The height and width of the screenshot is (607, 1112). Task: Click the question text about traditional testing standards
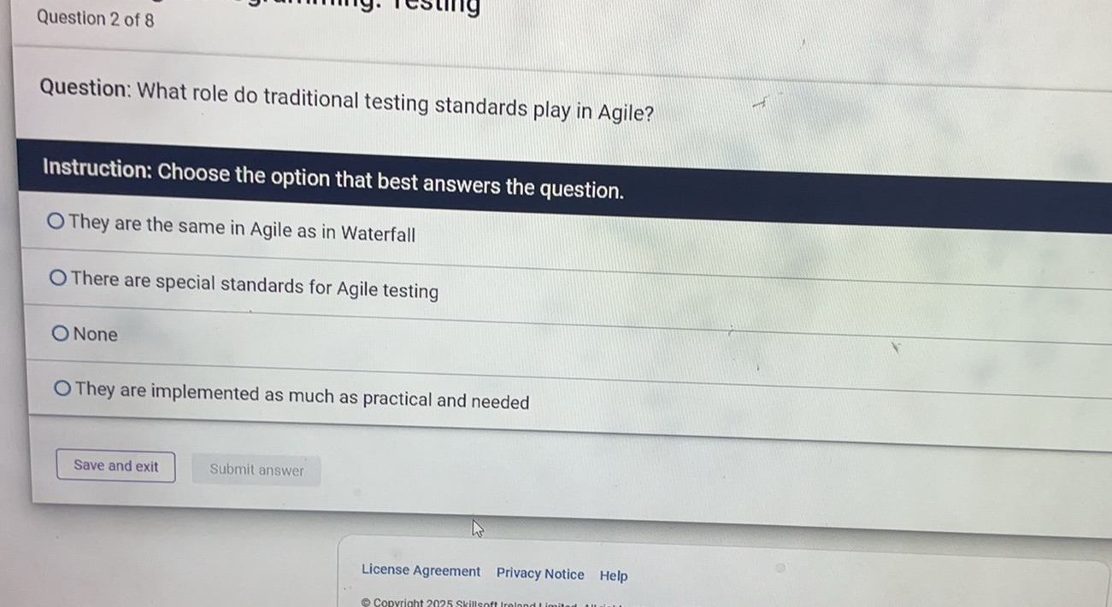[x=345, y=100]
